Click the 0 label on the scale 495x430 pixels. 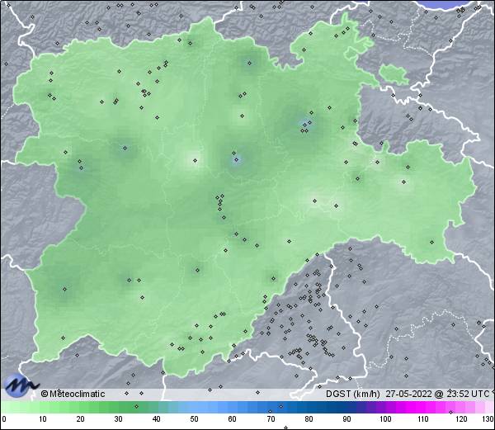4,419
